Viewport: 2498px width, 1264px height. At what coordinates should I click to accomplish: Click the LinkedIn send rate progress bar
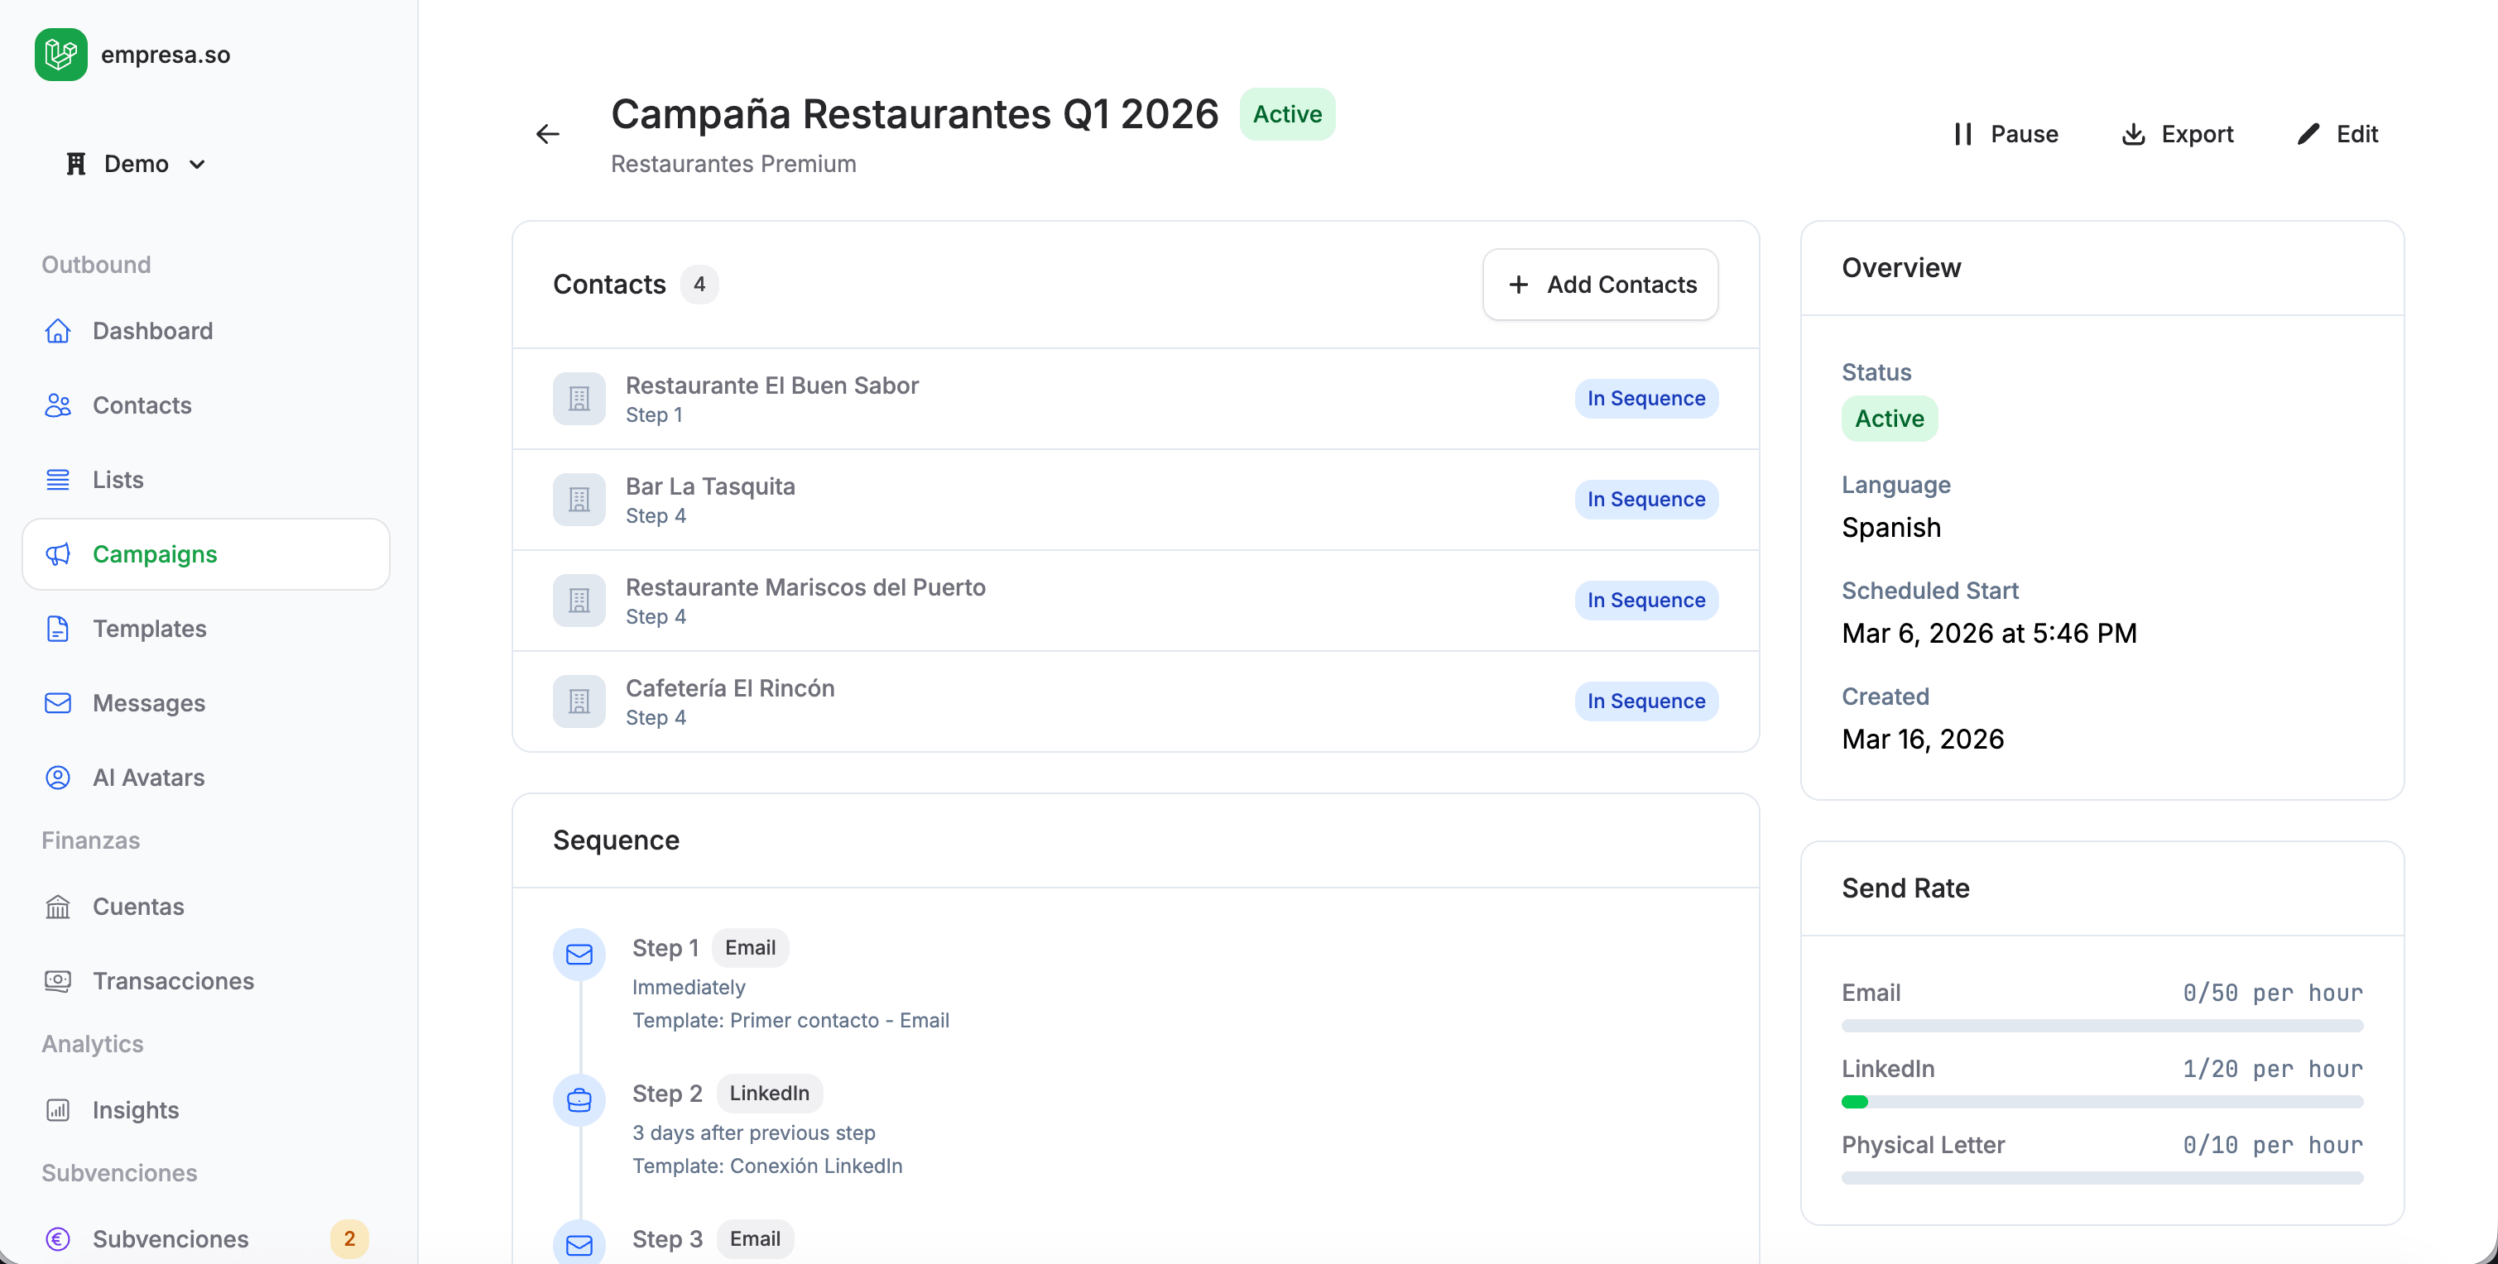click(2102, 1101)
